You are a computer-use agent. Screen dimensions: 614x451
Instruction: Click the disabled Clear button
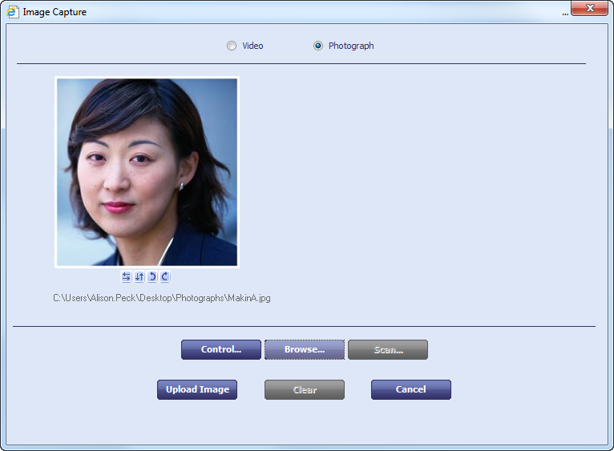click(x=305, y=390)
